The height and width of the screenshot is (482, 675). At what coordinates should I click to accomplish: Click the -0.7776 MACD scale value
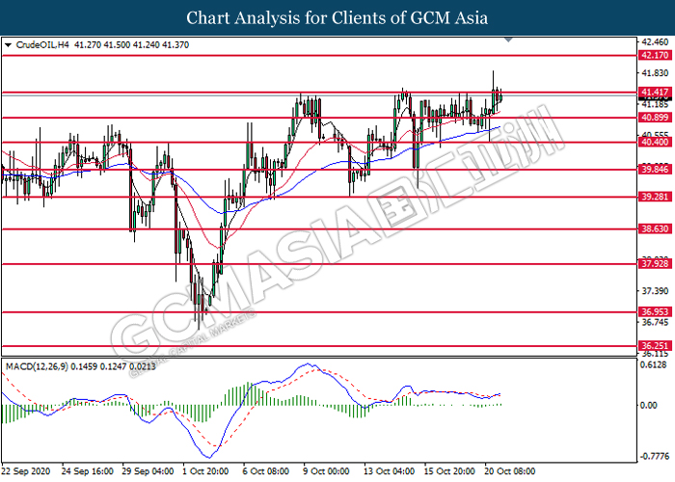point(654,456)
